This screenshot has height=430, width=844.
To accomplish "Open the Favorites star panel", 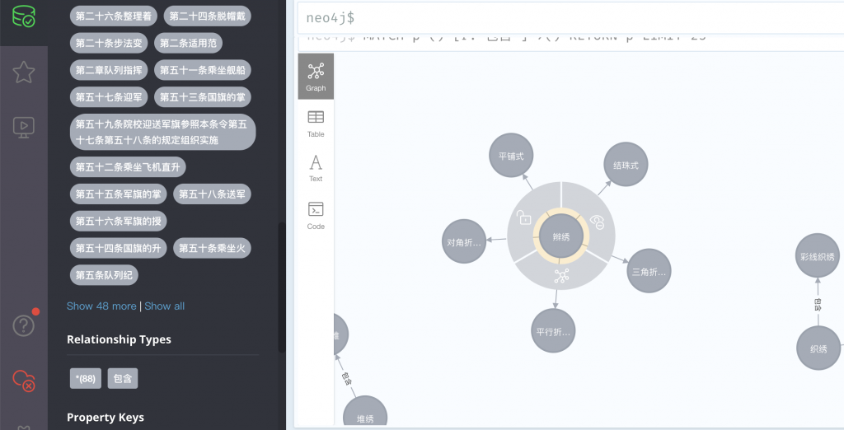I will click(x=23, y=72).
